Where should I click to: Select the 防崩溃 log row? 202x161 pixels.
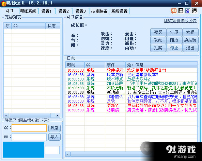coord(131,110)
